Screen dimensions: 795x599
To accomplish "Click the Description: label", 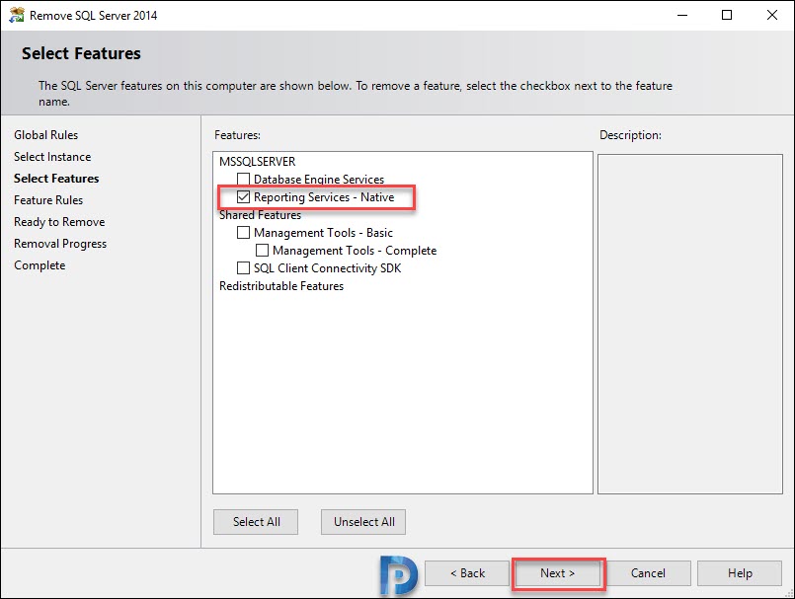I will tap(630, 135).
